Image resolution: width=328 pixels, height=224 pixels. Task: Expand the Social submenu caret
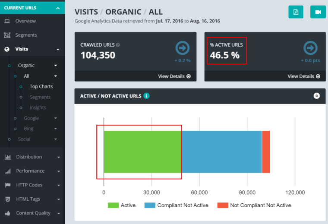tap(56, 139)
